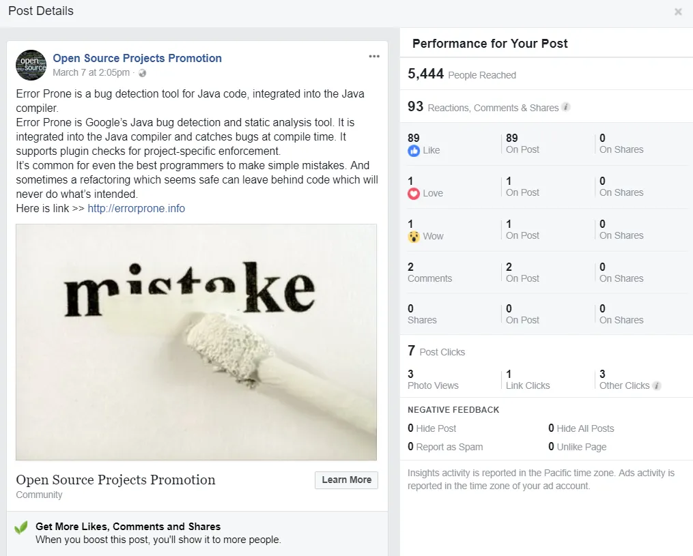Click the globe public privacy icon
Image resolution: width=693 pixels, height=556 pixels.
click(x=142, y=73)
